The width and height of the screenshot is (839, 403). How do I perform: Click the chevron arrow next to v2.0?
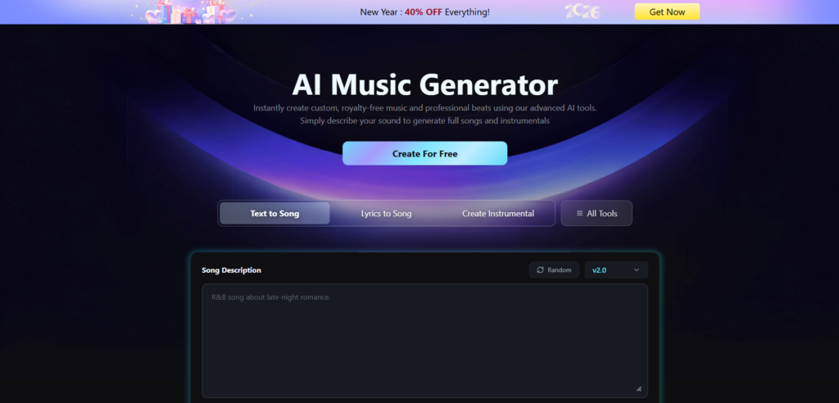pyautogui.click(x=636, y=270)
